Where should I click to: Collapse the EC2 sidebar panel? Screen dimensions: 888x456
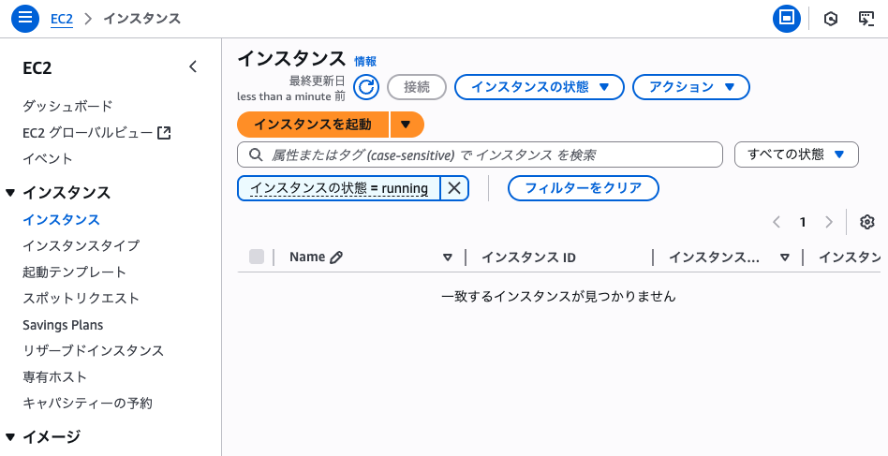click(x=193, y=66)
